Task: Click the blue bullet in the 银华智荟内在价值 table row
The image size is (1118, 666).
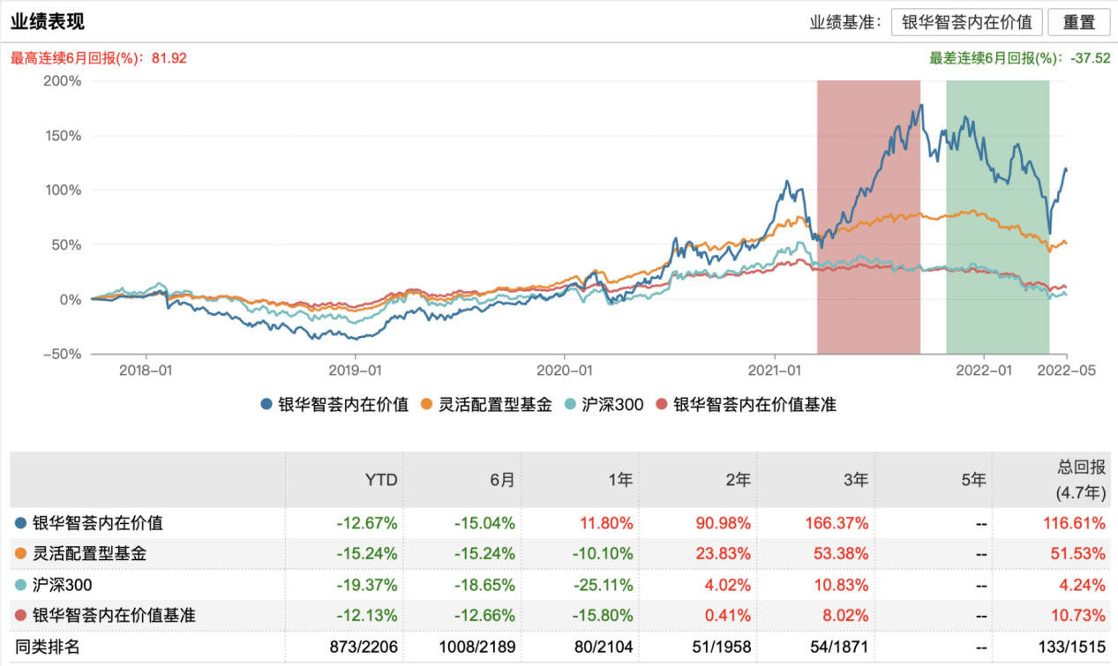Action: pyautogui.click(x=20, y=523)
